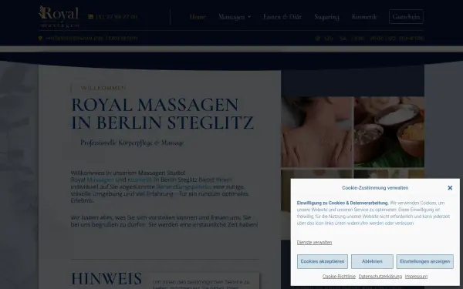Open the Kosmetik menu item

click(364, 17)
